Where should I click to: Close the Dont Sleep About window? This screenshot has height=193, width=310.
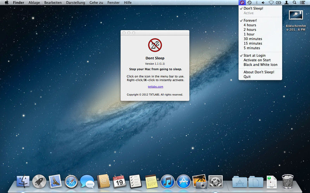pyautogui.click(x=124, y=33)
